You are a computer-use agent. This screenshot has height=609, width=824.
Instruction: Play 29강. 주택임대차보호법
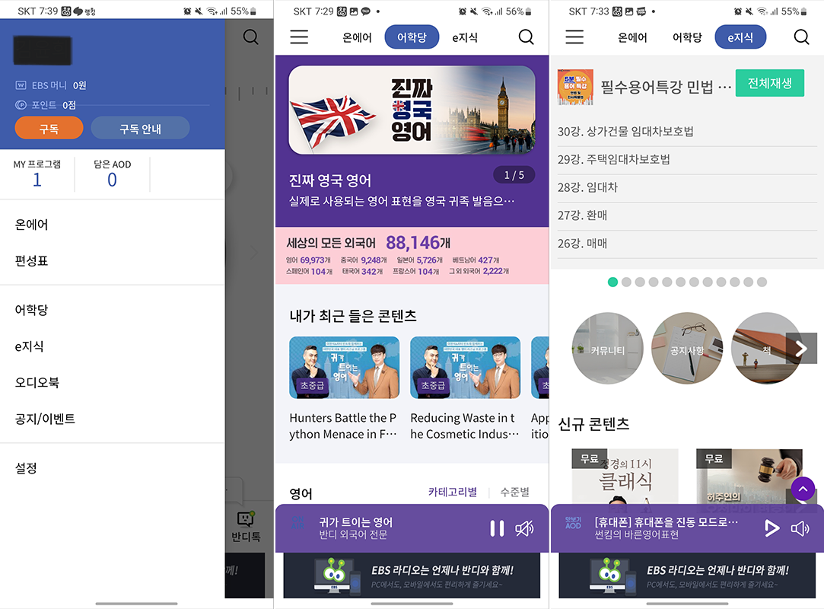click(687, 159)
